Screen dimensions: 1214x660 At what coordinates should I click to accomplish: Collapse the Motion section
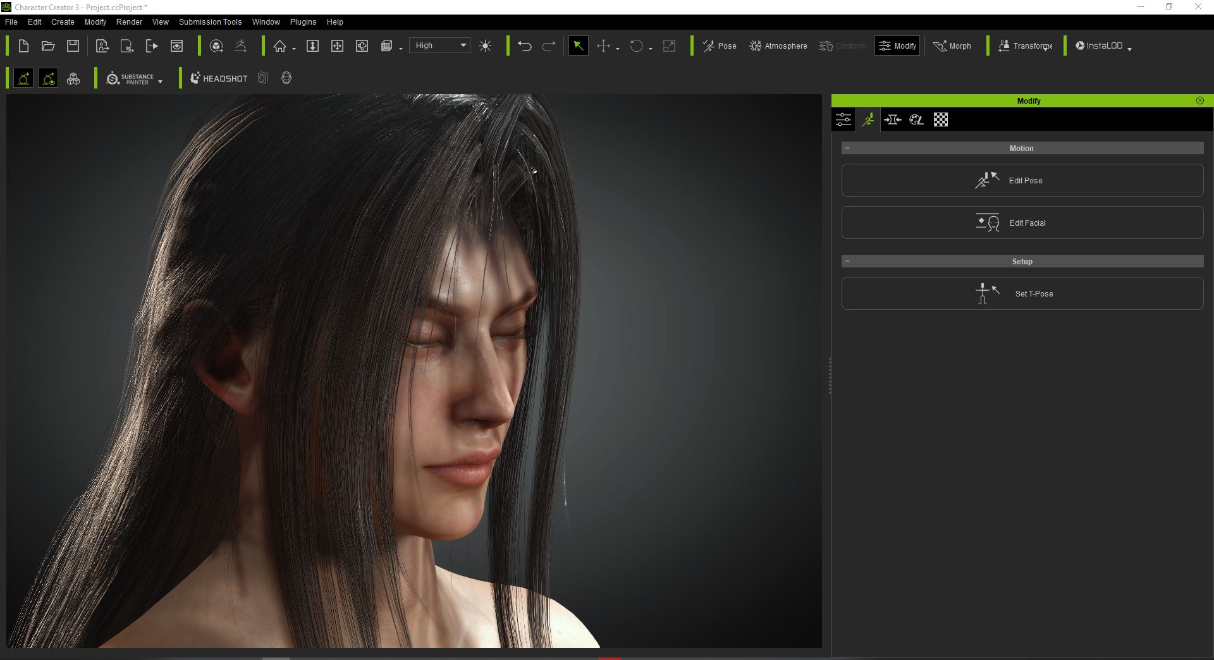coord(847,148)
